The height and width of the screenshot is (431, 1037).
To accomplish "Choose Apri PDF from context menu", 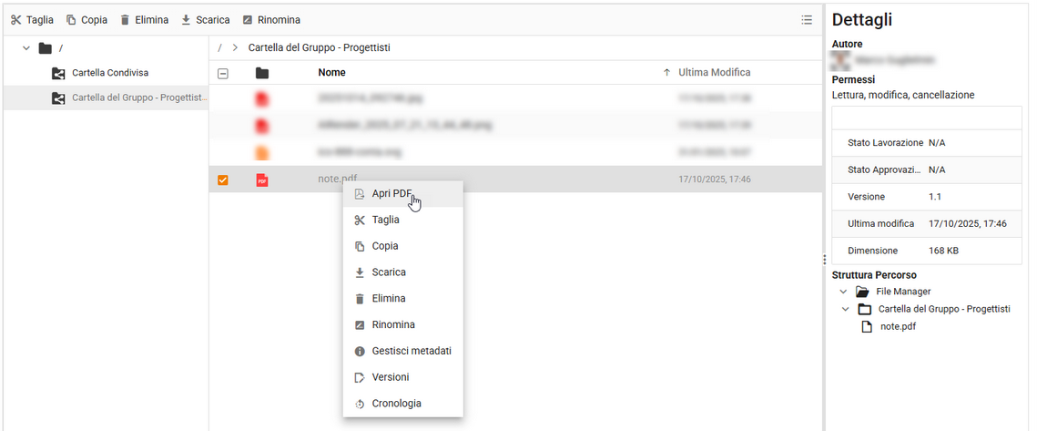I will coord(402,193).
